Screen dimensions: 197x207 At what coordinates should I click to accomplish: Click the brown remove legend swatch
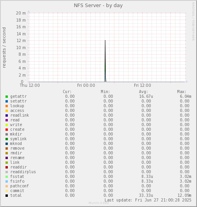pyautogui.click(x=7, y=148)
